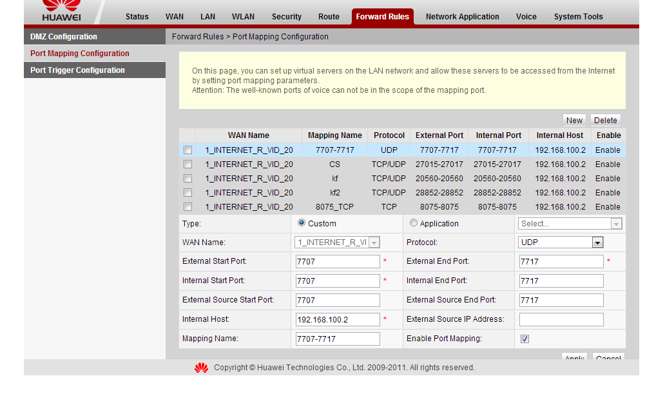Select the Custom type radio button
This screenshot has width=665, height=416.
(302, 223)
